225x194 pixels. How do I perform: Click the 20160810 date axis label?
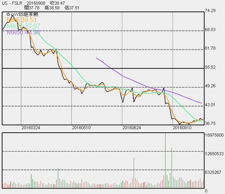click(182, 128)
